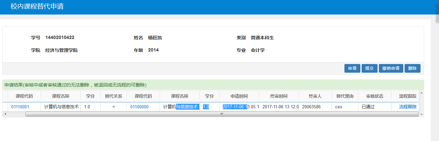
Task: Click the 终审人 column header
Action: 315,96
